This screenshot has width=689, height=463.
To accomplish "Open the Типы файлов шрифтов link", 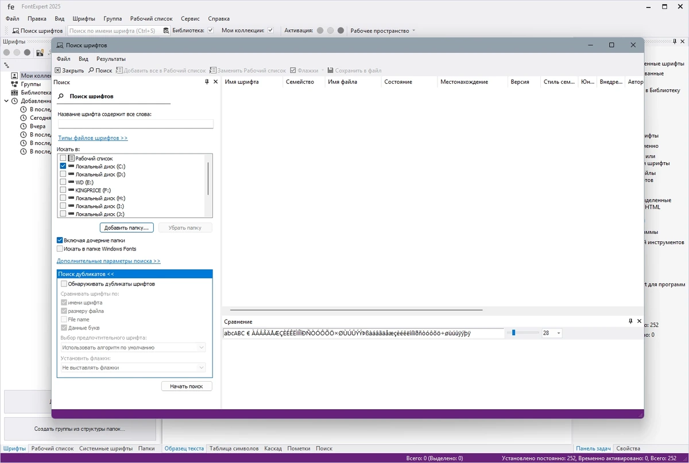I will pyautogui.click(x=92, y=138).
